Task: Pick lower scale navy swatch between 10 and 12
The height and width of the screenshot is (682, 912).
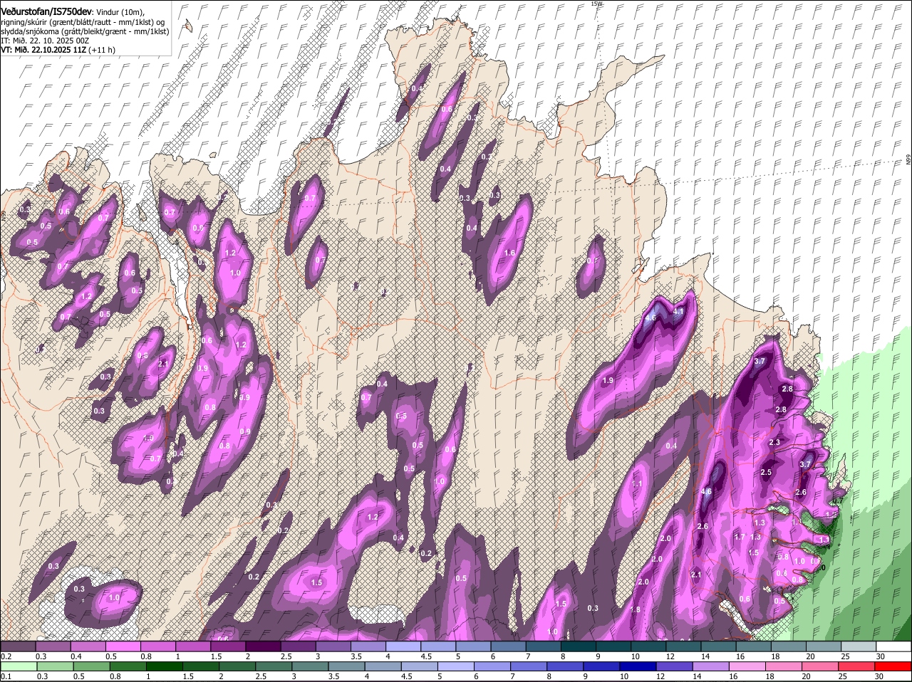Action: click(638, 666)
